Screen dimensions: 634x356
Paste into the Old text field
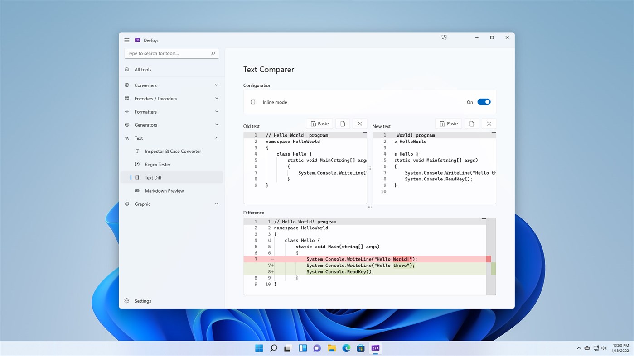pyautogui.click(x=319, y=123)
